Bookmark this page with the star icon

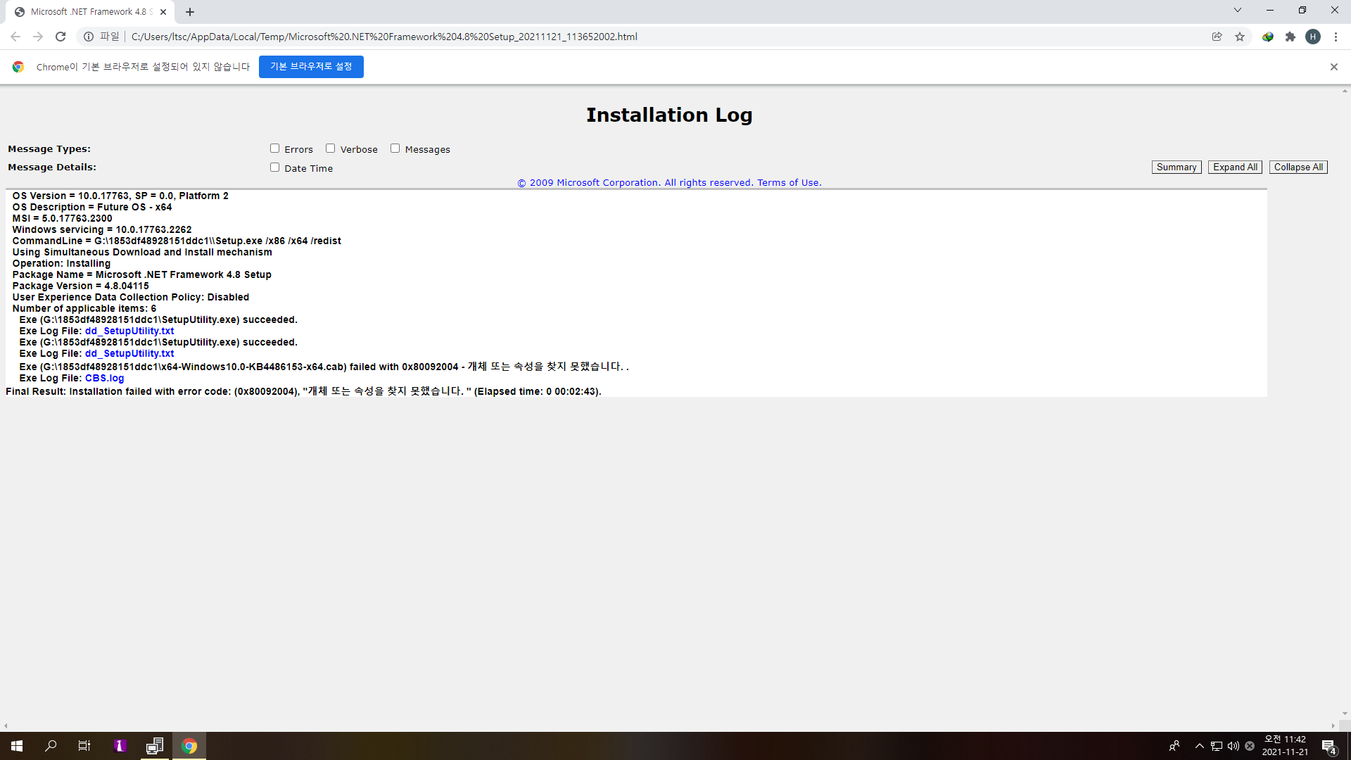[1240, 37]
